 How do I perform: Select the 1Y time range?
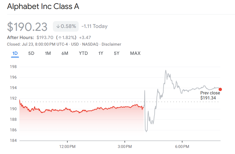click(x=101, y=53)
